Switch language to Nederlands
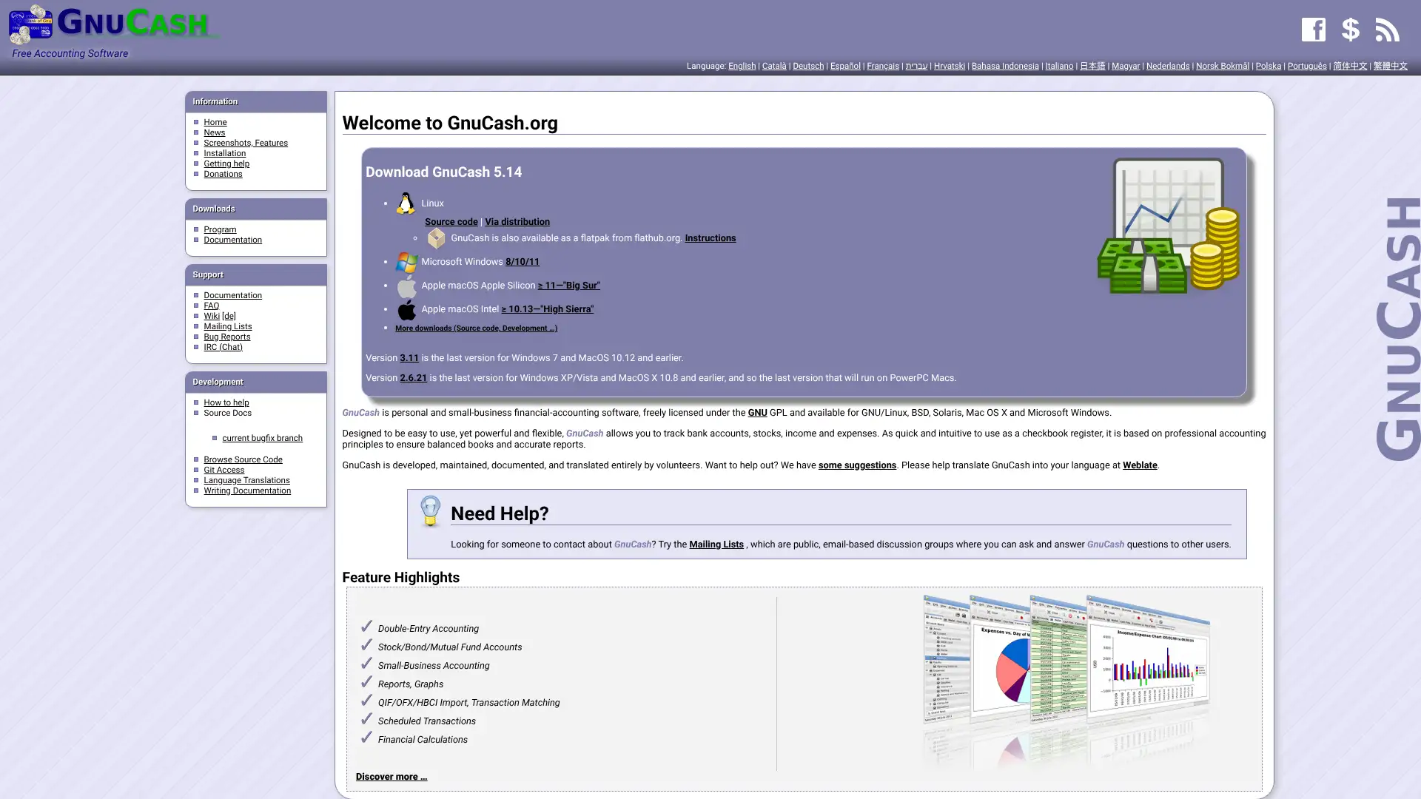 pos(1167,67)
